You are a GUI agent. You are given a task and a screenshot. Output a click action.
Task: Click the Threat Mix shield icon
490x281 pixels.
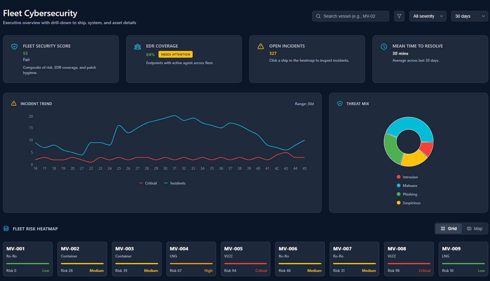(x=340, y=104)
